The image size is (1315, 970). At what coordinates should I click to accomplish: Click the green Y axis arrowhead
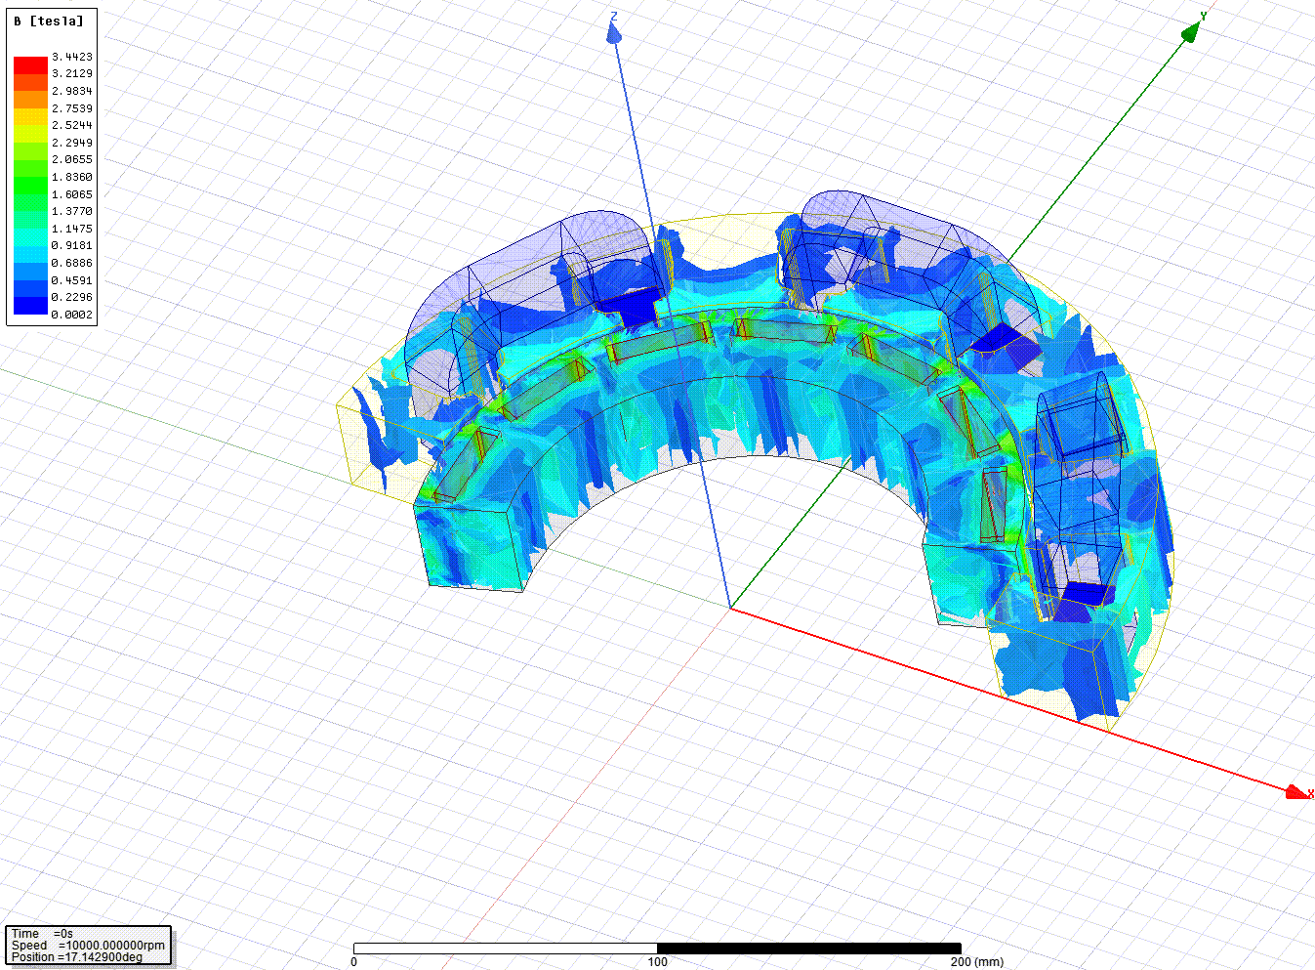click(1192, 32)
